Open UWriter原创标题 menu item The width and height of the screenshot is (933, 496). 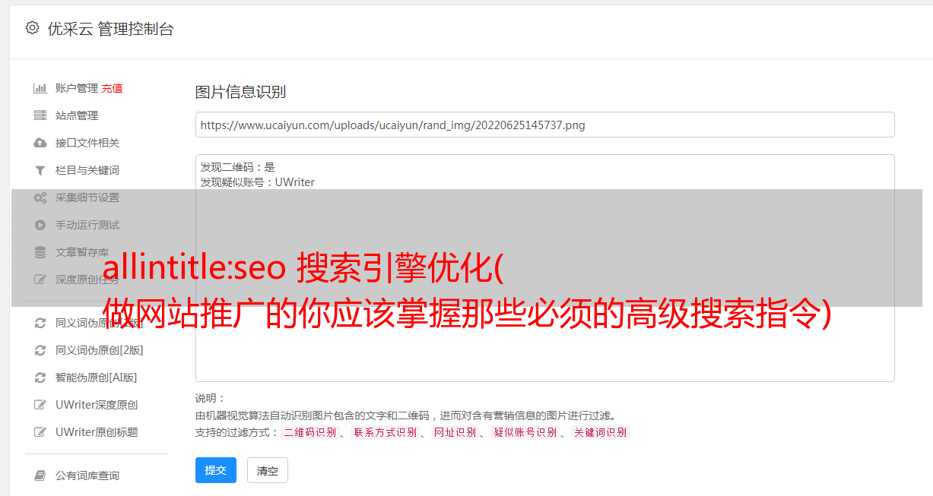pos(97,432)
